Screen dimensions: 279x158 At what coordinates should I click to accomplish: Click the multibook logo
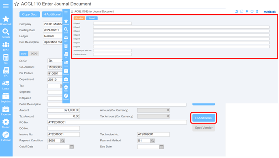click(x=270, y=12)
